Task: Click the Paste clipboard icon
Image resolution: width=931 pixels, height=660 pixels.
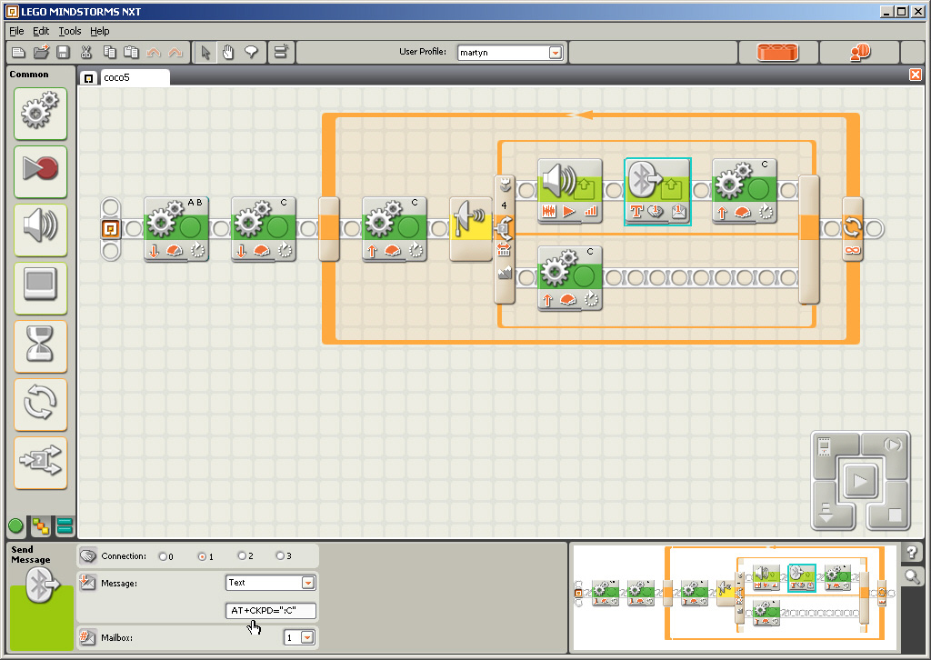Action: (131, 53)
